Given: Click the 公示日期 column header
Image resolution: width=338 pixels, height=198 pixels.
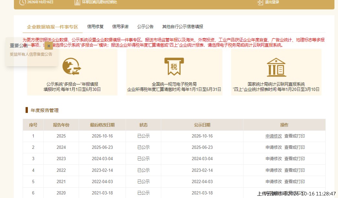Looking at the screenshot, I should (202, 125).
